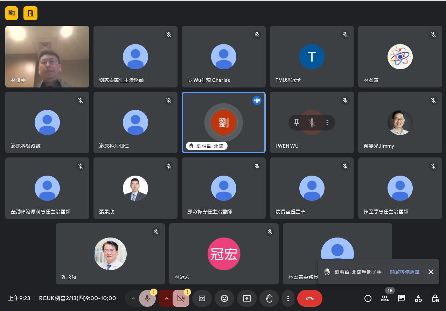Click the speaking indicator on 劉明哲-北醫's tile
Screen dimensions: 446x311
tap(257, 100)
